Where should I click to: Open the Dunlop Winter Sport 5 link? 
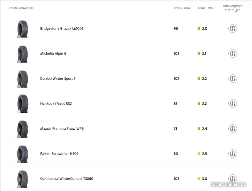coord(58,79)
